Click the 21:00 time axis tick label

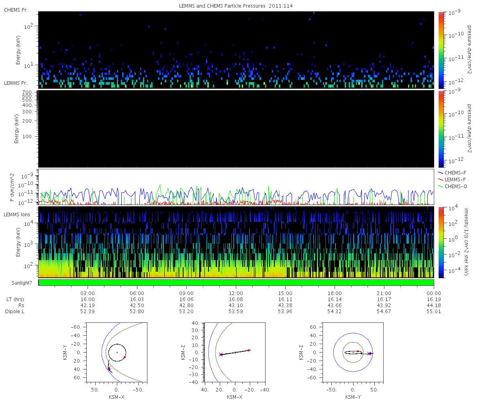[384, 293]
